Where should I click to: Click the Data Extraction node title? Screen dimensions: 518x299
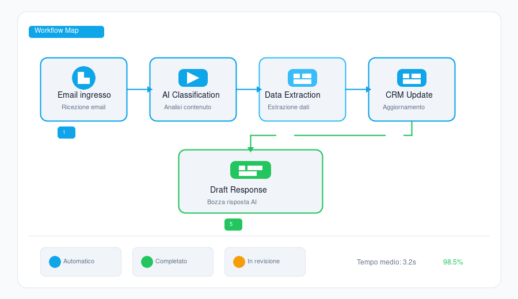293,95
